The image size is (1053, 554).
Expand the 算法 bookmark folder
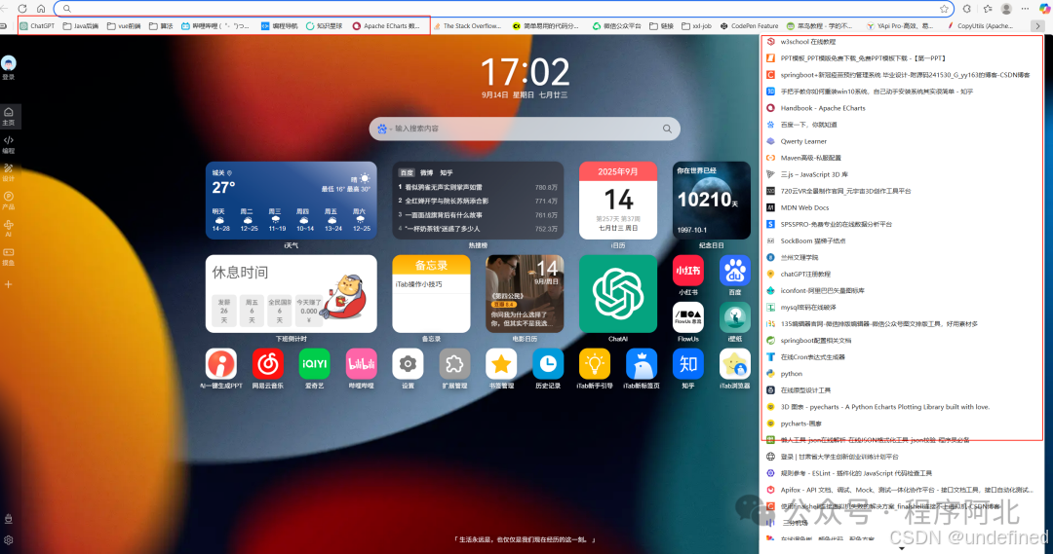161,26
